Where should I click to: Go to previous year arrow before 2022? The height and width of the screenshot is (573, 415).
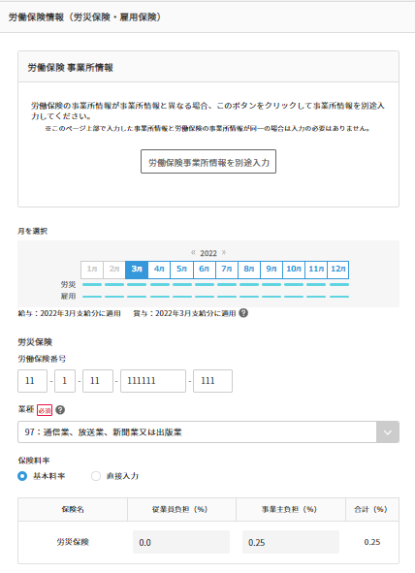[x=193, y=252]
